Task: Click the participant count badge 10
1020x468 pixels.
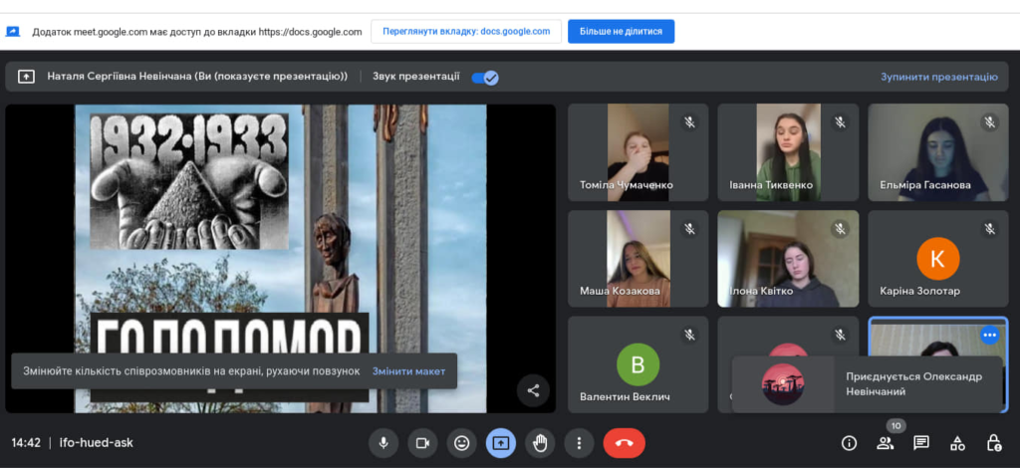Action: tap(896, 426)
